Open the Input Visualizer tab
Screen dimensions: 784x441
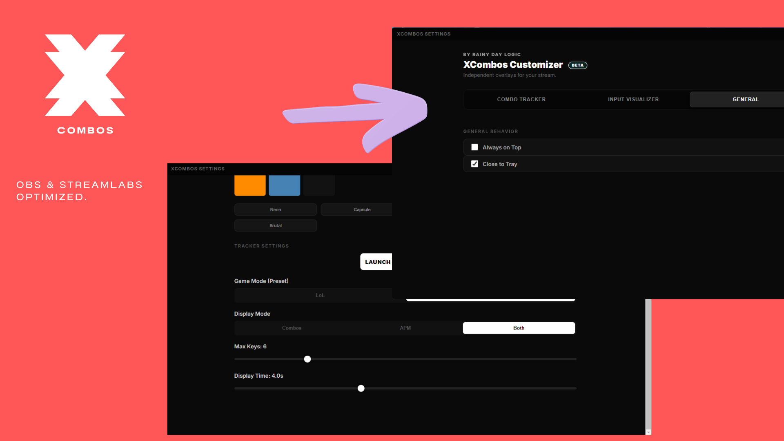633,99
